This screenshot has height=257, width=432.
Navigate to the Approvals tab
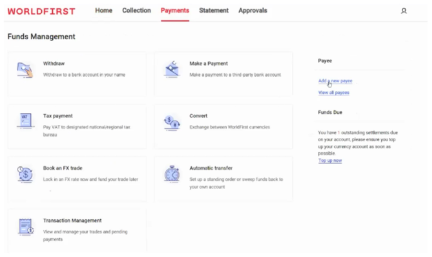(x=253, y=11)
